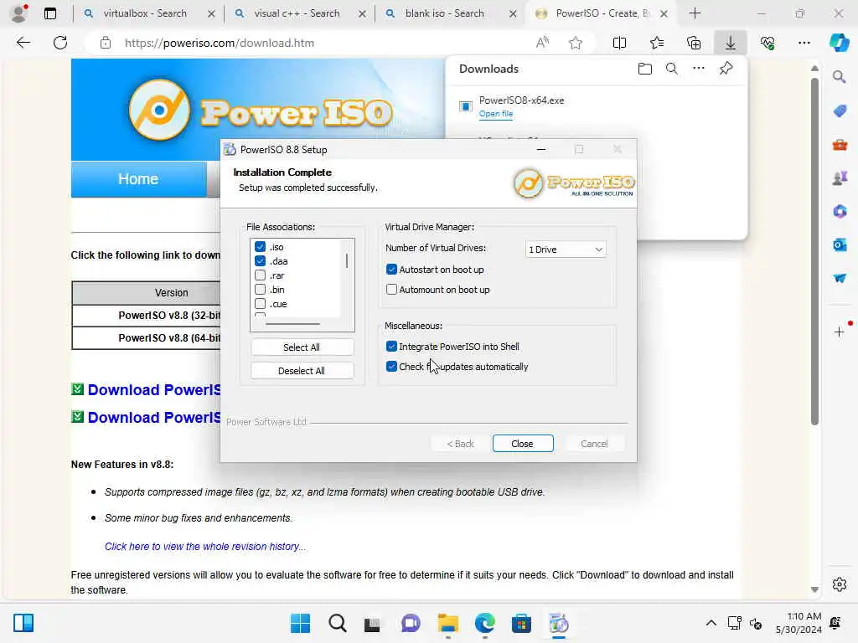858x643 pixels.
Task: Add a sidebar app with plus icon
Action: click(x=840, y=332)
